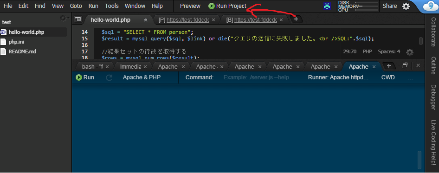Click the hello-world.php PHP file icon
The width and height of the screenshot is (439, 173).
pyautogui.click(x=3, y=32)
